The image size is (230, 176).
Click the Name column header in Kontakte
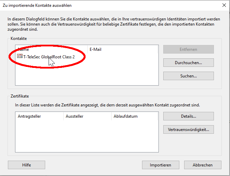51,49
